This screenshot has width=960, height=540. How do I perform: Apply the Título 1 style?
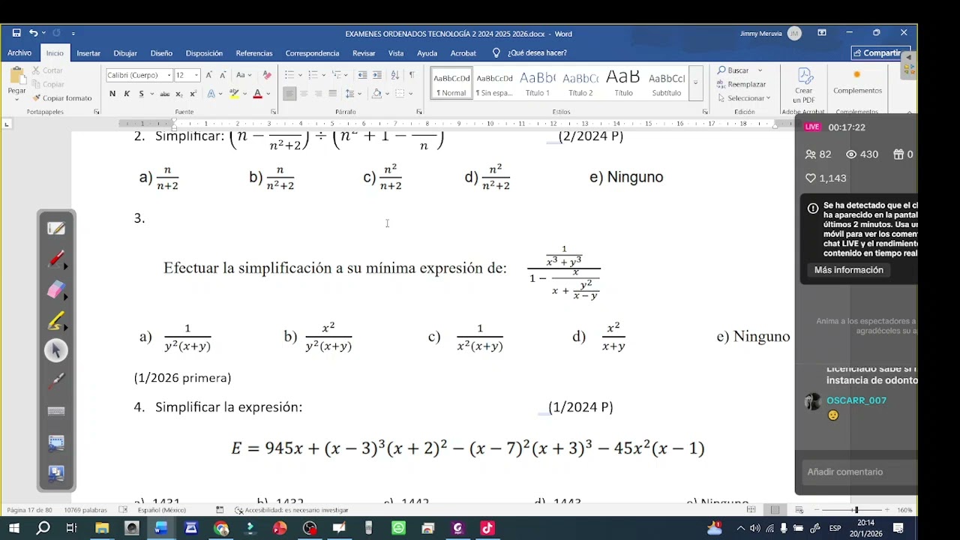(537, 83)
